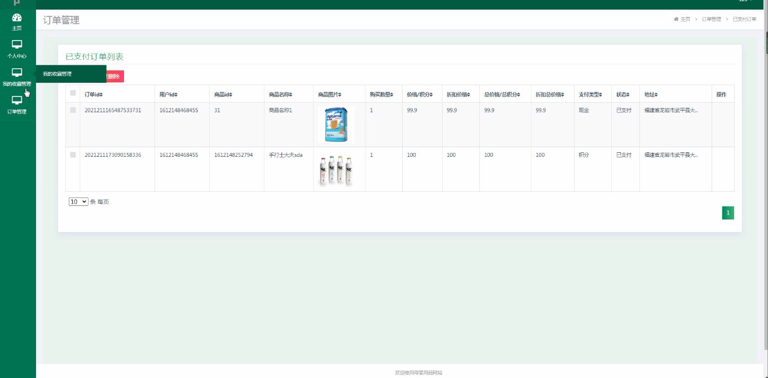Screen dimensions: 768x378
Task: Sort the table by 状态 column
Action: point(623,94)
